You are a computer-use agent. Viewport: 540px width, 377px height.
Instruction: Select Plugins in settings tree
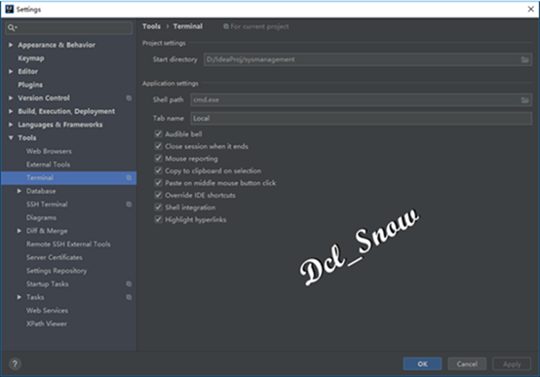(30, 85)
